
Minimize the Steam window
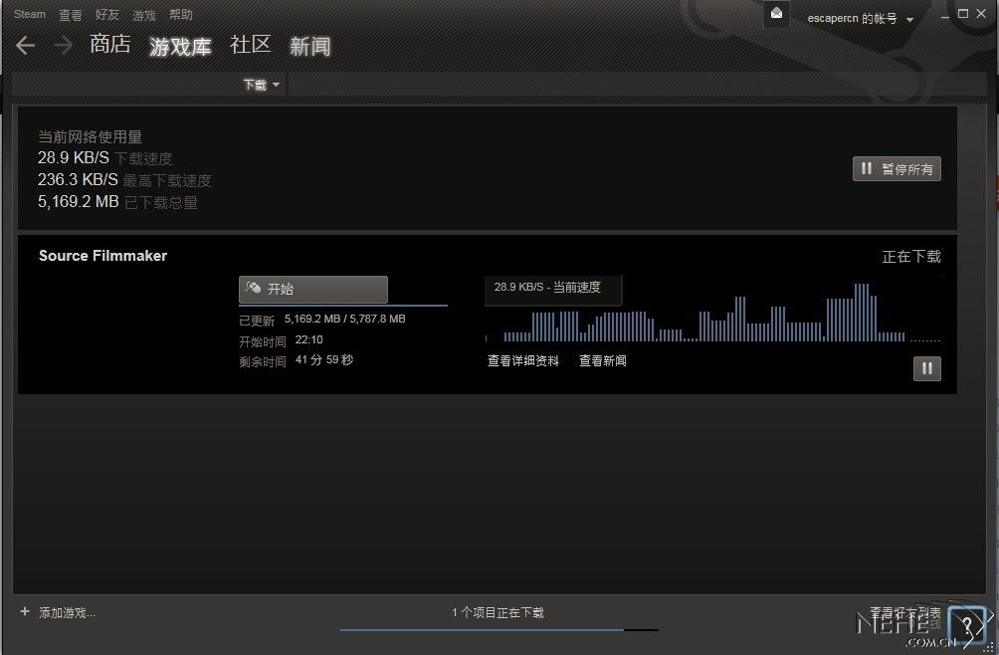click(945, 15)
